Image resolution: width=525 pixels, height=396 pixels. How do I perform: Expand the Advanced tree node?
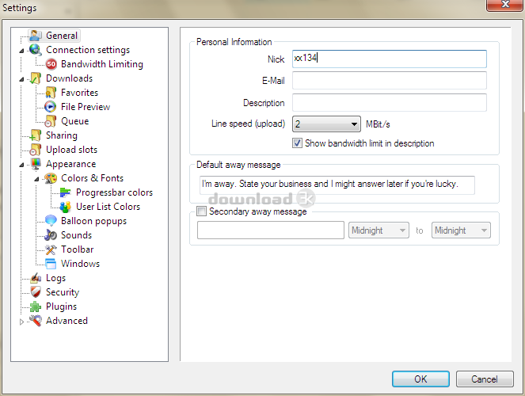pos(22,322)
